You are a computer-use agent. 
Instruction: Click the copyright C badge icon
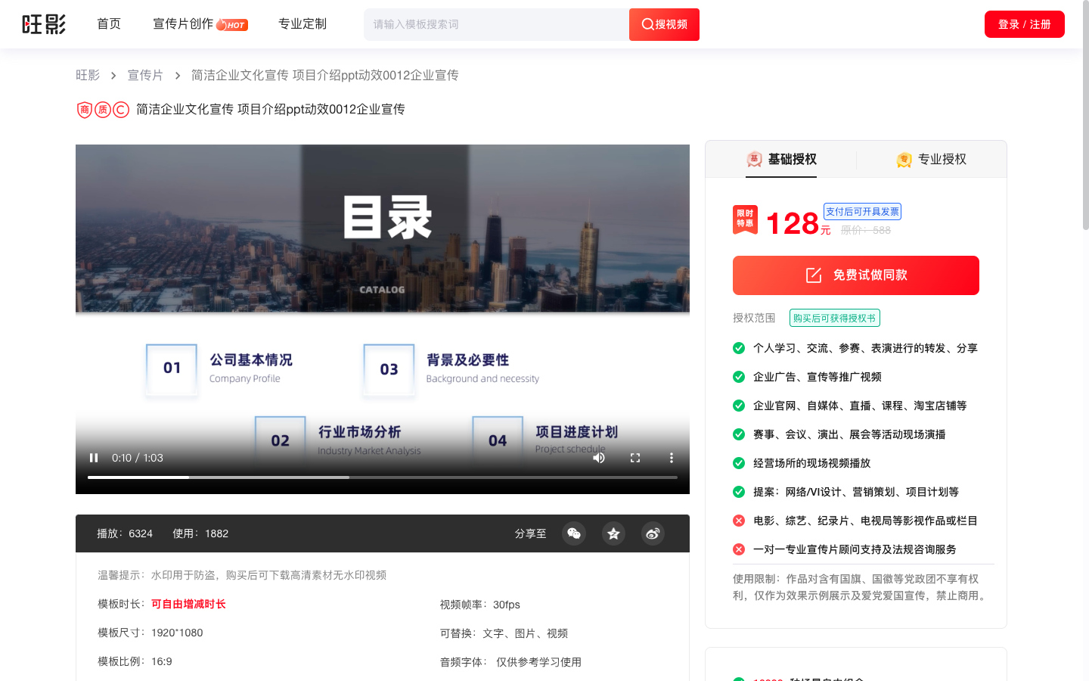pyautogui.click(x=121, y=110)
